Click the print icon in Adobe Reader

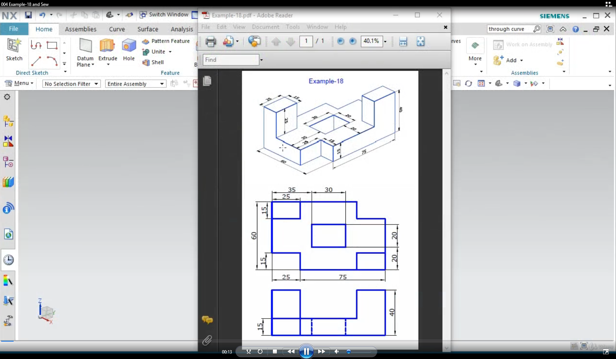point(211,42)
